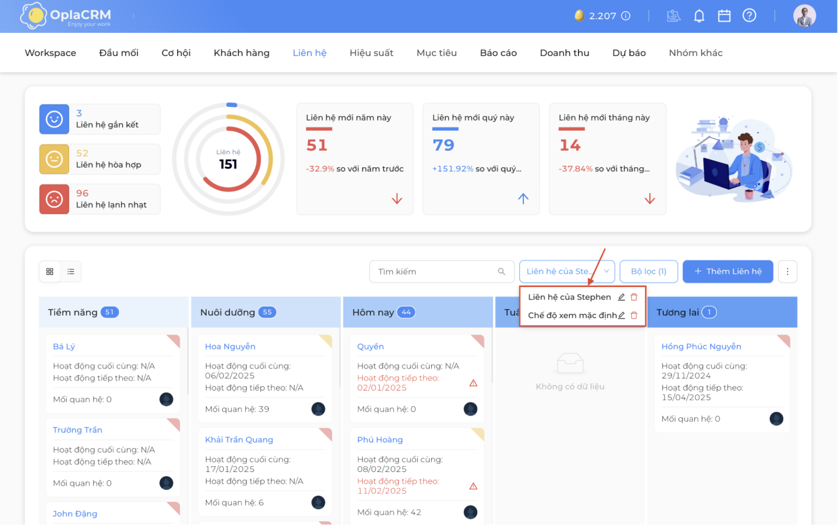Click the Thêm Liên hệ button

(x=728, y=271)
